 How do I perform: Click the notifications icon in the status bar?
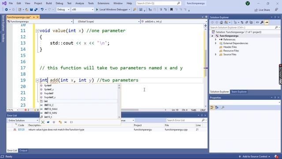tap(276, 156)
